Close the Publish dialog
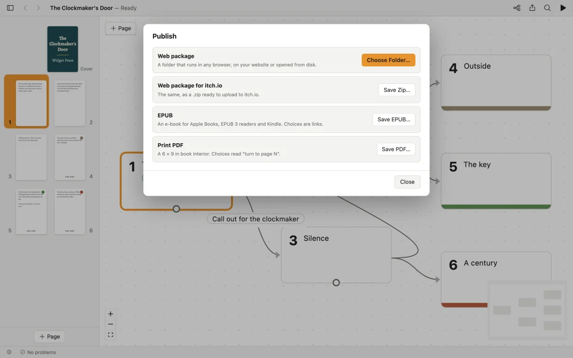 pos(407,182)
